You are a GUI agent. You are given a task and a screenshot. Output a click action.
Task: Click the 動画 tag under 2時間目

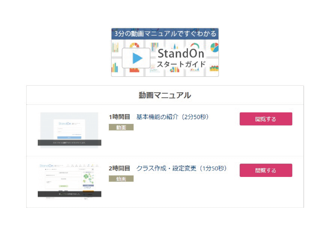[x=121, y=179]
